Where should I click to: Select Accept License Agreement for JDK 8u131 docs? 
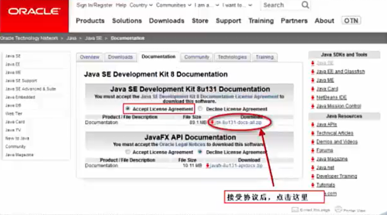(128, 109)
